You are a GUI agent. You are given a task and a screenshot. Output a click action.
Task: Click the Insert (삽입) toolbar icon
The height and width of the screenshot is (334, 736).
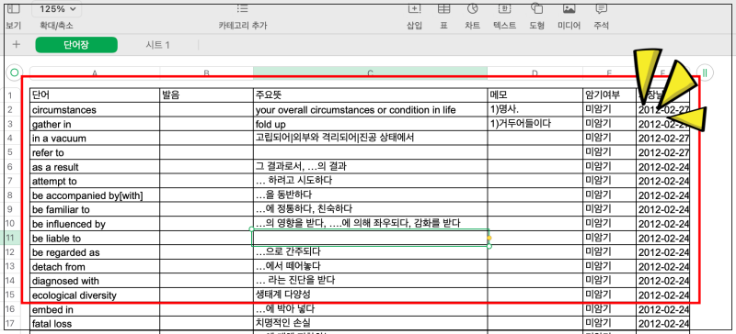[415, 9]
